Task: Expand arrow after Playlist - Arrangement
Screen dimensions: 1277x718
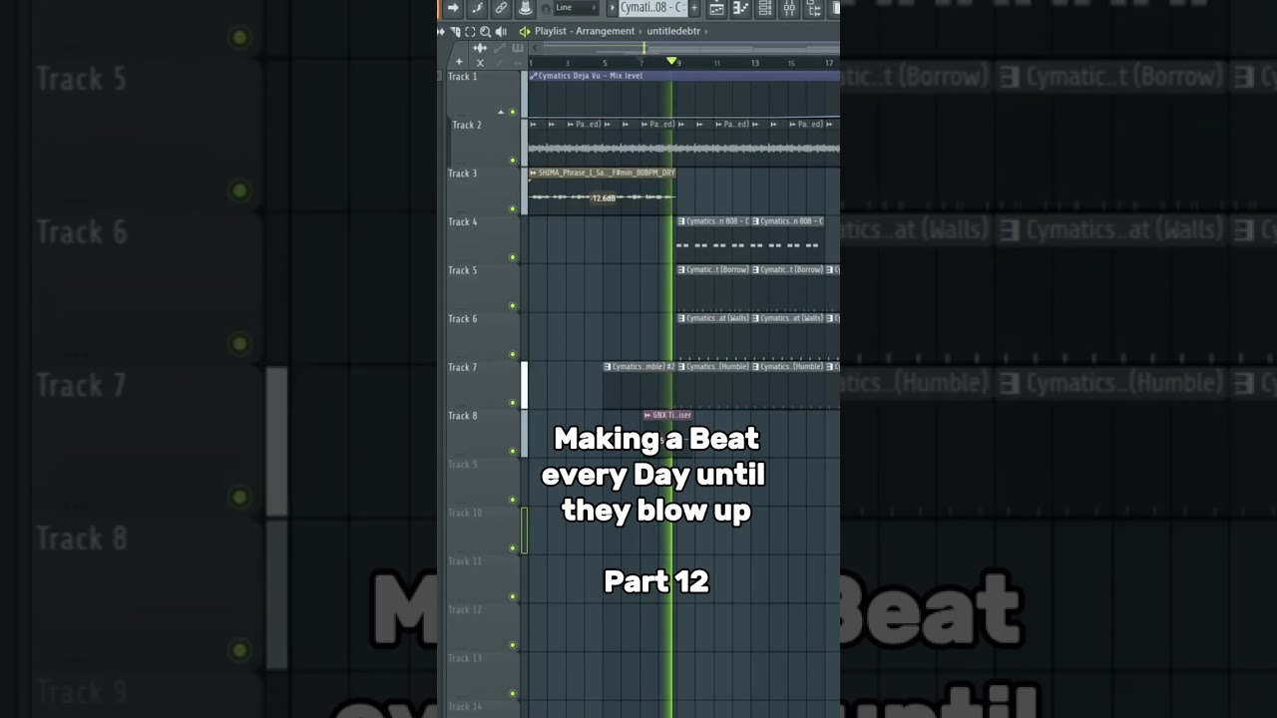Action: click(x=639, y=31)
